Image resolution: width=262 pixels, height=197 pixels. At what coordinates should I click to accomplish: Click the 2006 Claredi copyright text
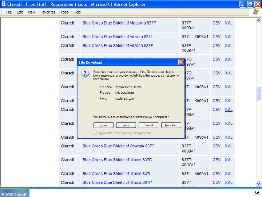click(x=14, y=194)
